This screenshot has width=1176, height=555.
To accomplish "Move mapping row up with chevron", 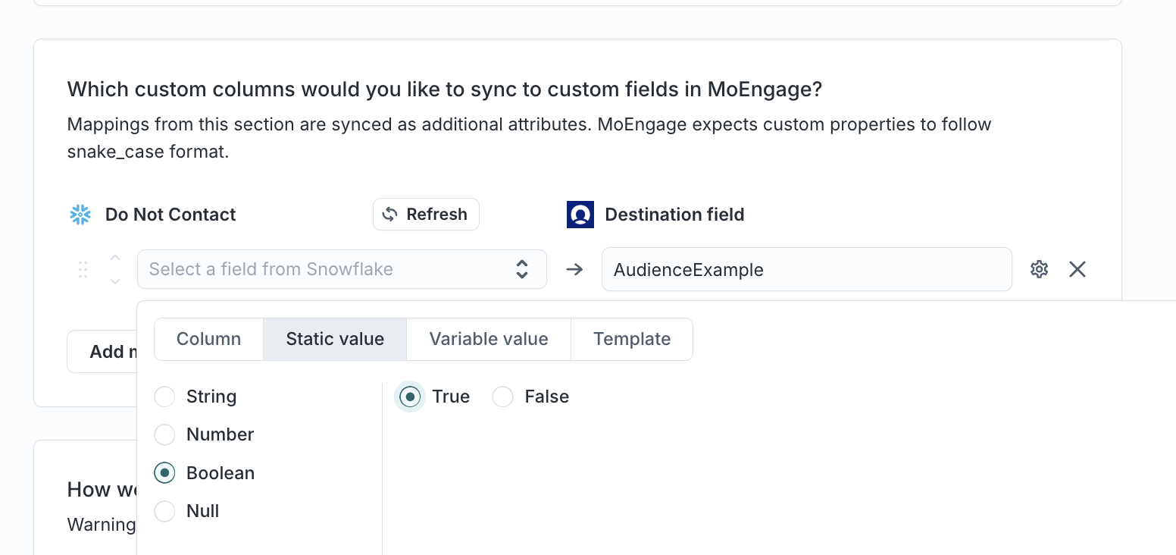I will pyautogui.click(x=115, y=258).
